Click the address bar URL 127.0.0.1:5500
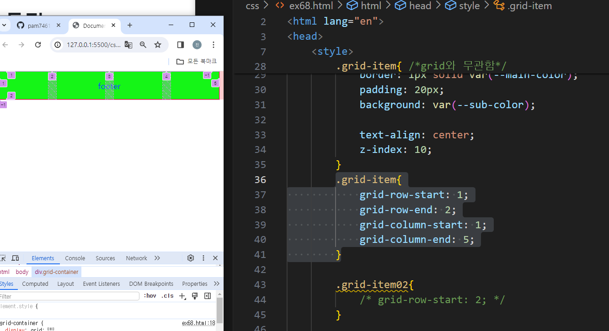The image size is (609, 331). tap(94, 45)
